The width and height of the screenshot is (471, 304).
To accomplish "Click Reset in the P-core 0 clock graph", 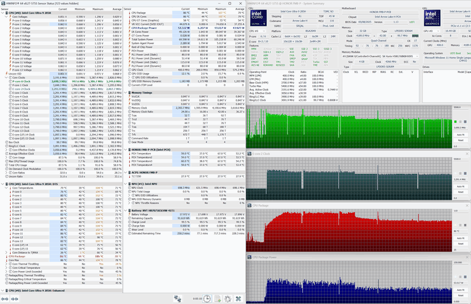I will tap(460, 140).
